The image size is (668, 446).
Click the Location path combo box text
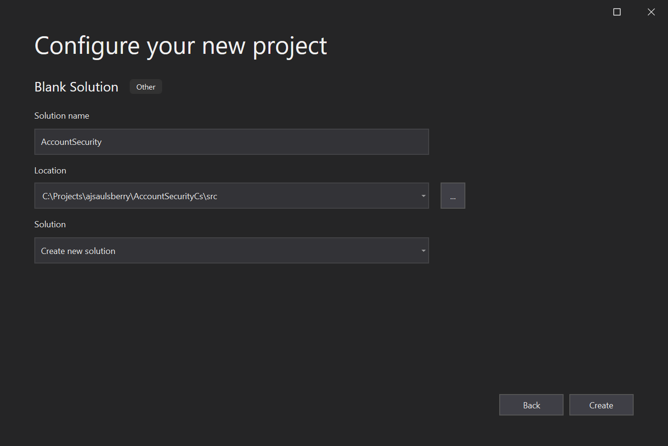[130, 196]
